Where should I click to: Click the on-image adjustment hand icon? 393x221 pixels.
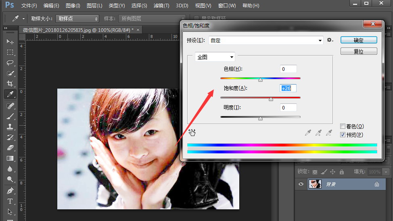point(192,132)
